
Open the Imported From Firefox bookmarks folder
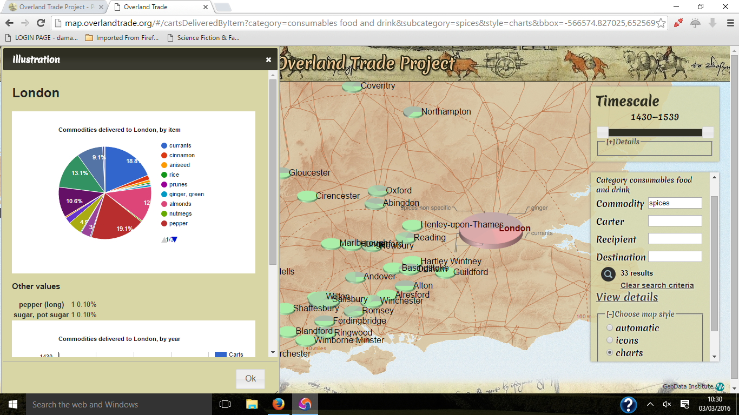click(122, 38)
